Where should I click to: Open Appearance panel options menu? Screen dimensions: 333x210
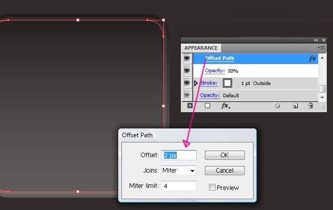[x=321, y=48]
